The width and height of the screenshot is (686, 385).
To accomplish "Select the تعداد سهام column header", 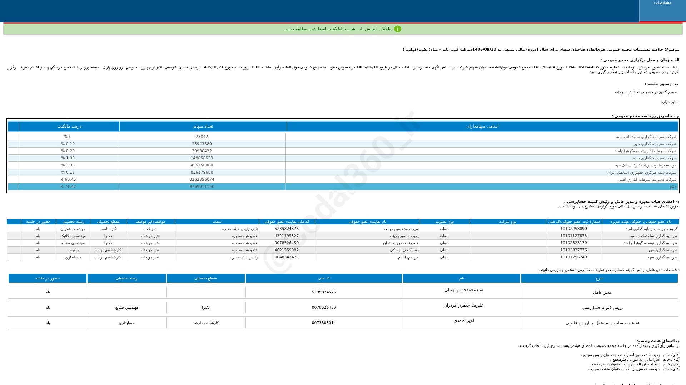I will 203,126.
